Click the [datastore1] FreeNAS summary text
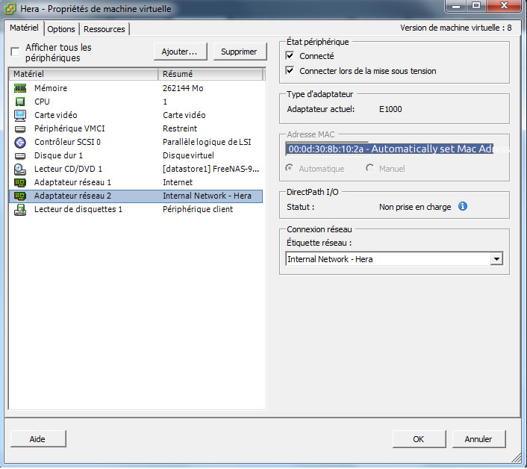Viewport: 527px width, 469px height. coord(211,169)
